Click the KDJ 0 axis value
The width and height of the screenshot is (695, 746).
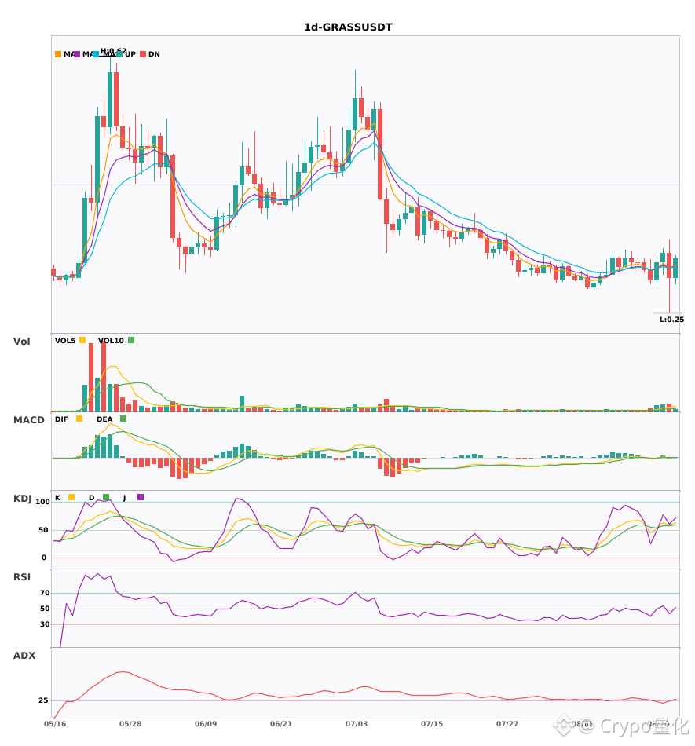[44, 558]
